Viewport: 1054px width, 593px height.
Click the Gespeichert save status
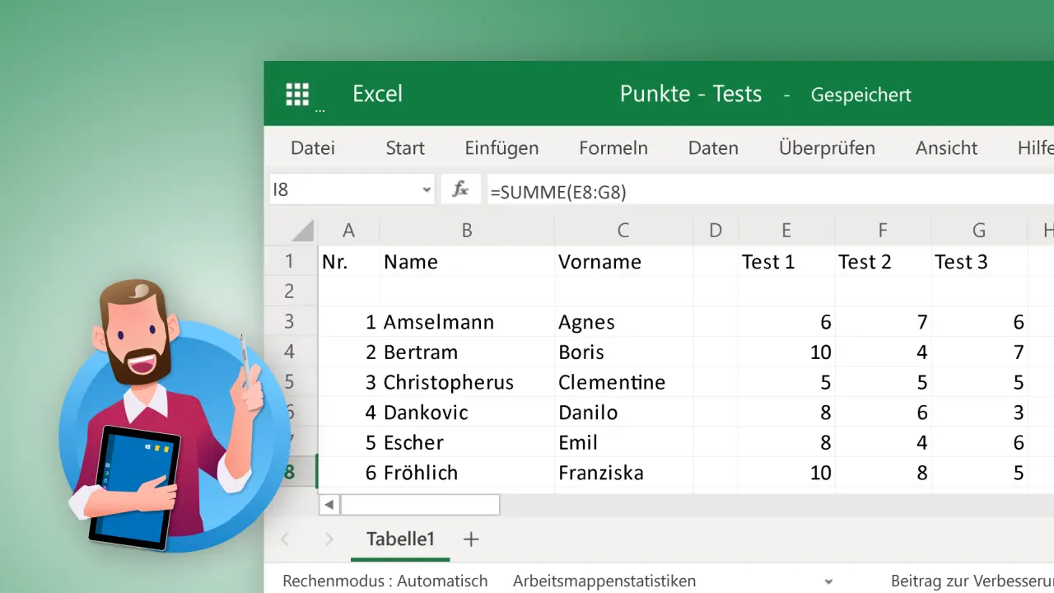(x=861, y=94)
